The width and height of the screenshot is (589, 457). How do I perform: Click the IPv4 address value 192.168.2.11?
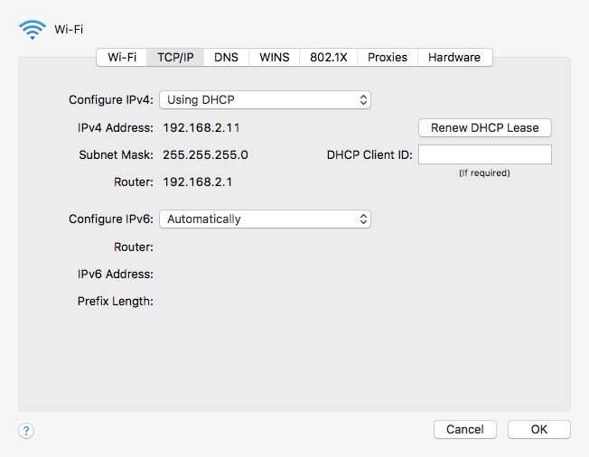pos(201,128)
